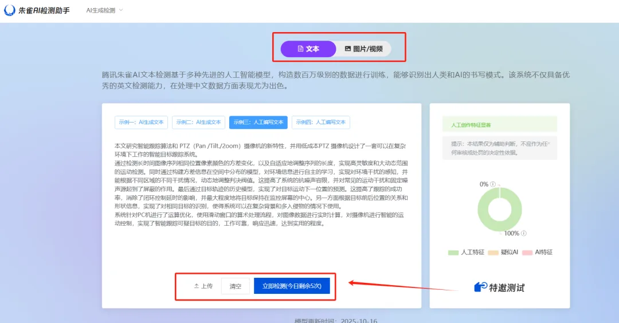
Task: Click the 提示 disclaimer notice text
Action: (500, 148)
